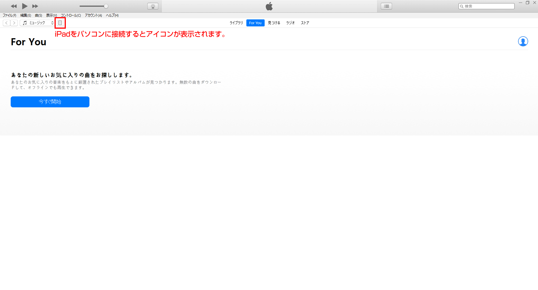Image resolution: width=538 pixels, height=290 pixels.
Task: Open the ファイル menu
Action: point(9,15)
